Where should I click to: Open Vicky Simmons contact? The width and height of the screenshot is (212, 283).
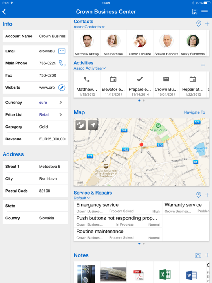(x=193, y=43)
